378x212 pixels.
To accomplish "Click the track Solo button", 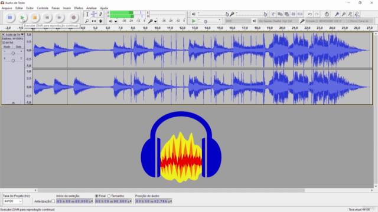I will point(18,47).
